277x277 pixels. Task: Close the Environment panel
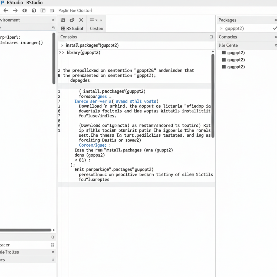click(53, 20)
